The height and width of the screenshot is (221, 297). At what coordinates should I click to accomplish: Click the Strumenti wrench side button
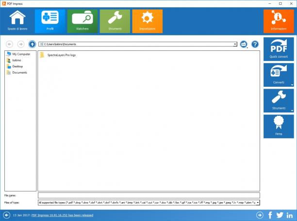tap(279, 101)
